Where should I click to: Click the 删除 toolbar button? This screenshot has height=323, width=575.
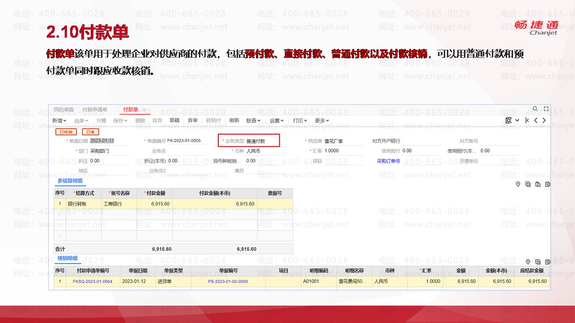[x=140, y=121]
